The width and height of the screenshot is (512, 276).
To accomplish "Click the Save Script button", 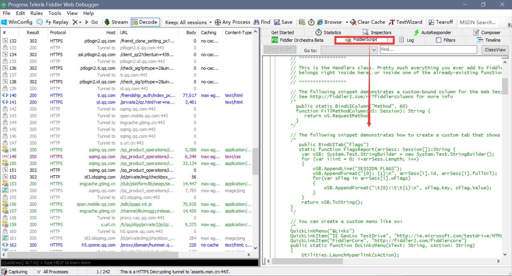I will (281, 50).
